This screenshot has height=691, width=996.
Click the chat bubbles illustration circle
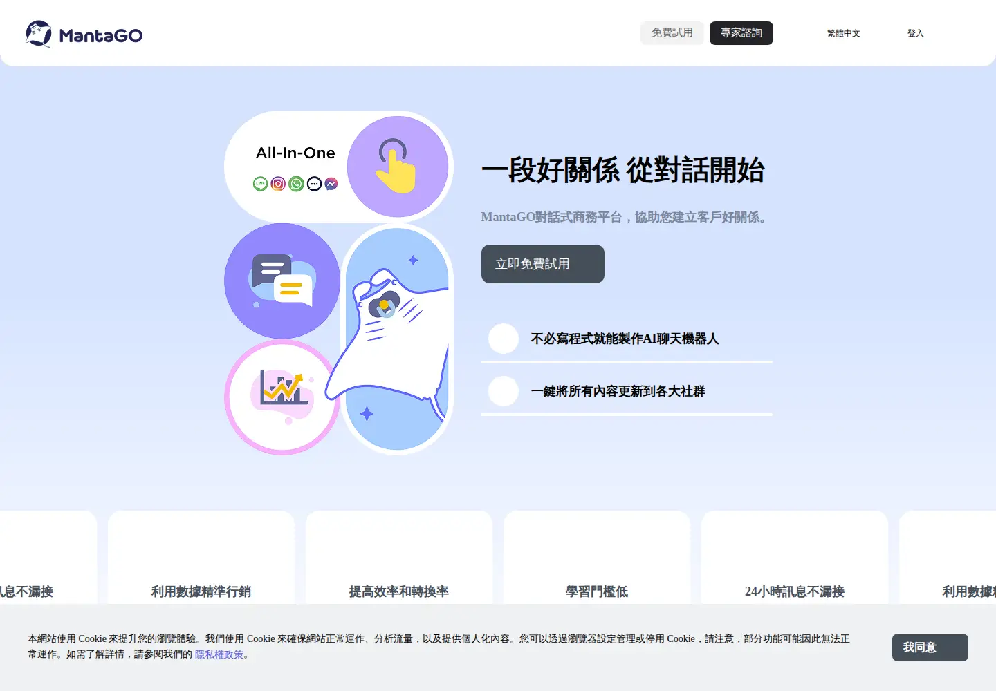tap(282, 281)
